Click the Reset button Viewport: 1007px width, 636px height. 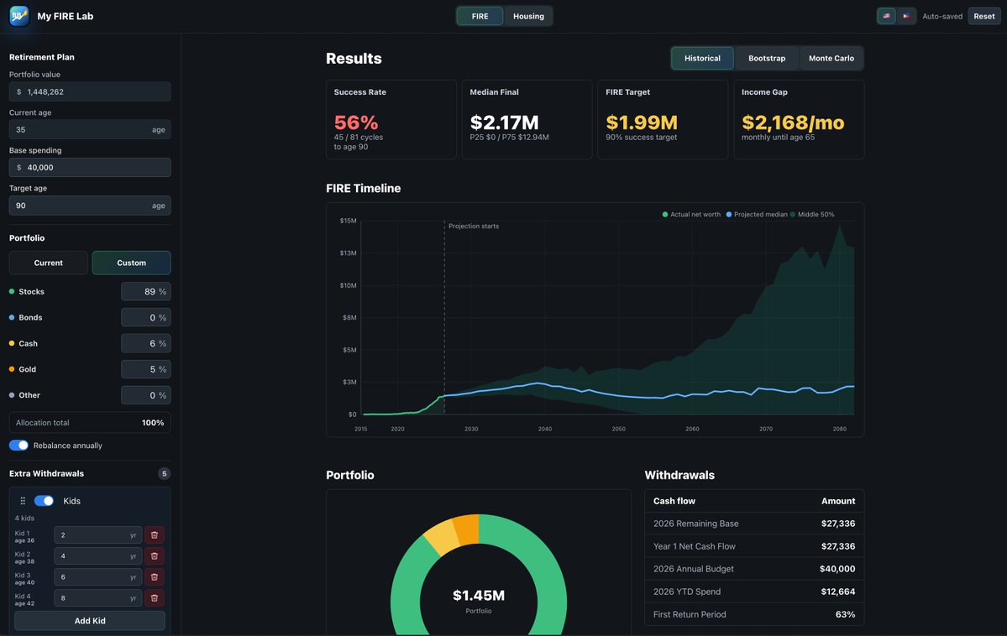983,16
